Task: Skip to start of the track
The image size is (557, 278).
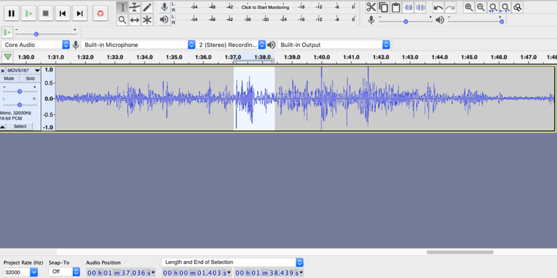Action: point(62,13)
